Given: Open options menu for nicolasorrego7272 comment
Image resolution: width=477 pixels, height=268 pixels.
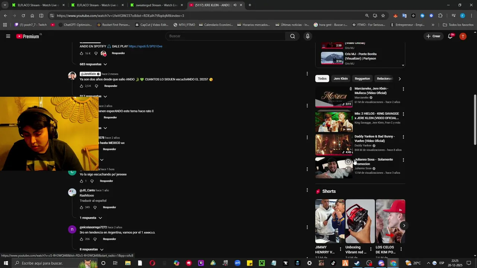Looking at the screenshot, I should (x=307, y=227).
